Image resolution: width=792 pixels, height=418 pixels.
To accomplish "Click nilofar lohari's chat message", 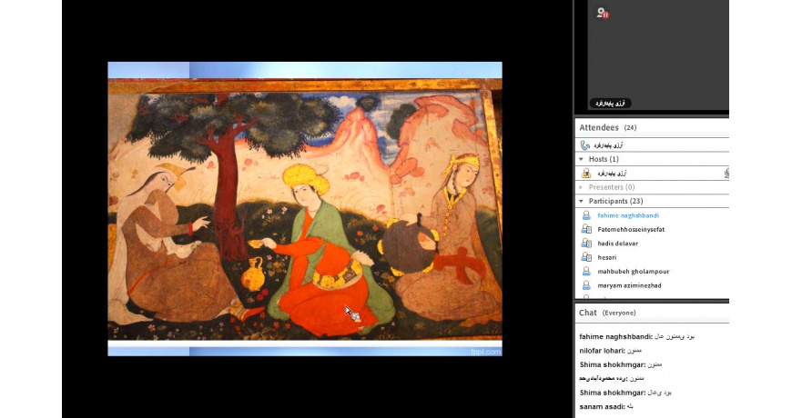I will coord(610,351).
